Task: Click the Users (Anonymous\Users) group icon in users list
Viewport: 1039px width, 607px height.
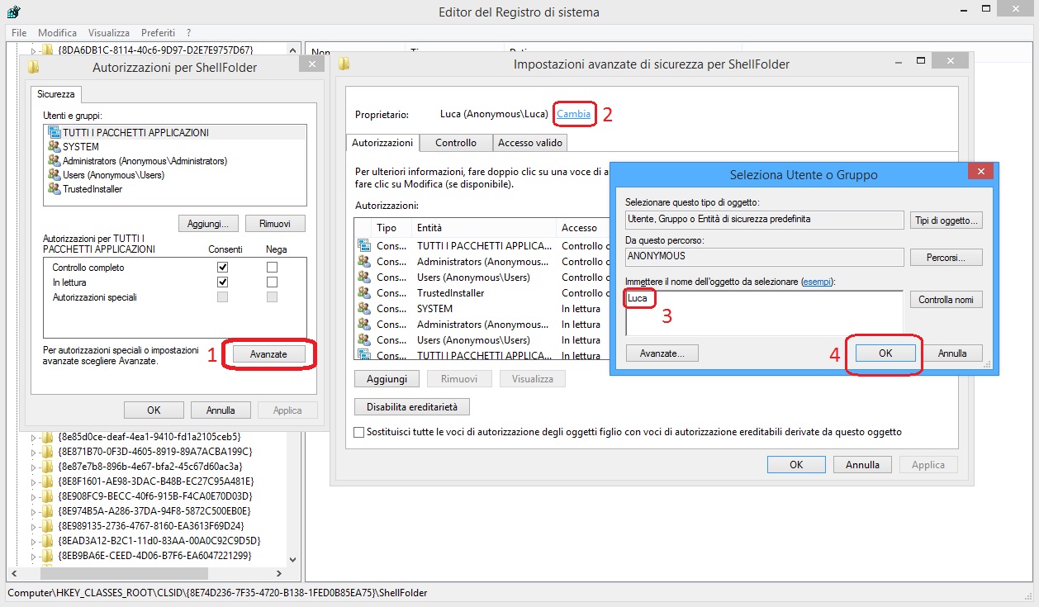Action: (55, 174)
